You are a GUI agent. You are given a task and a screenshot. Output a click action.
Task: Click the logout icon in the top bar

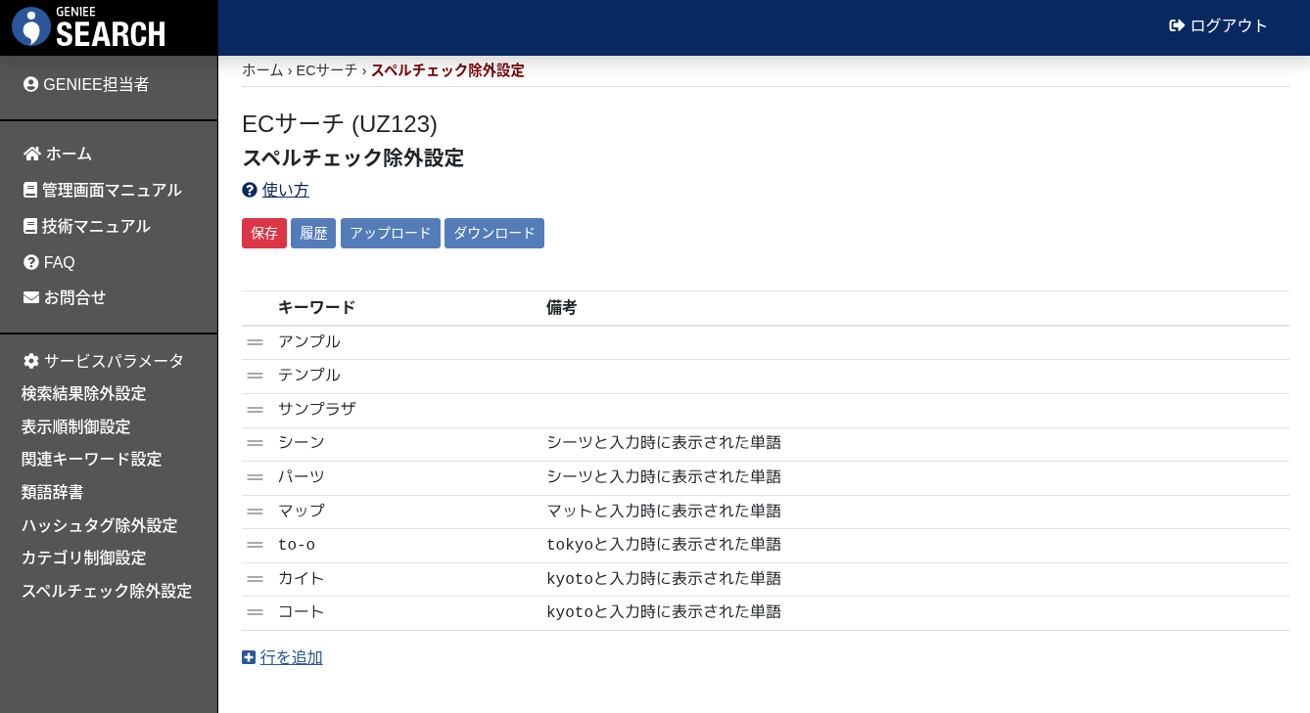(x=1176, y=26)
